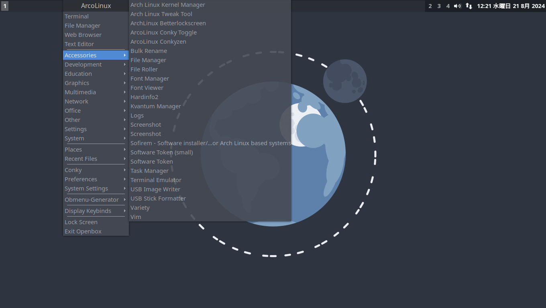
Task: Open Arch Linux Tweak Tool
Action: tap(210, 14)
